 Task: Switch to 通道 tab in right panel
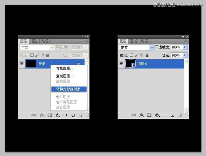tap(134, 41)
